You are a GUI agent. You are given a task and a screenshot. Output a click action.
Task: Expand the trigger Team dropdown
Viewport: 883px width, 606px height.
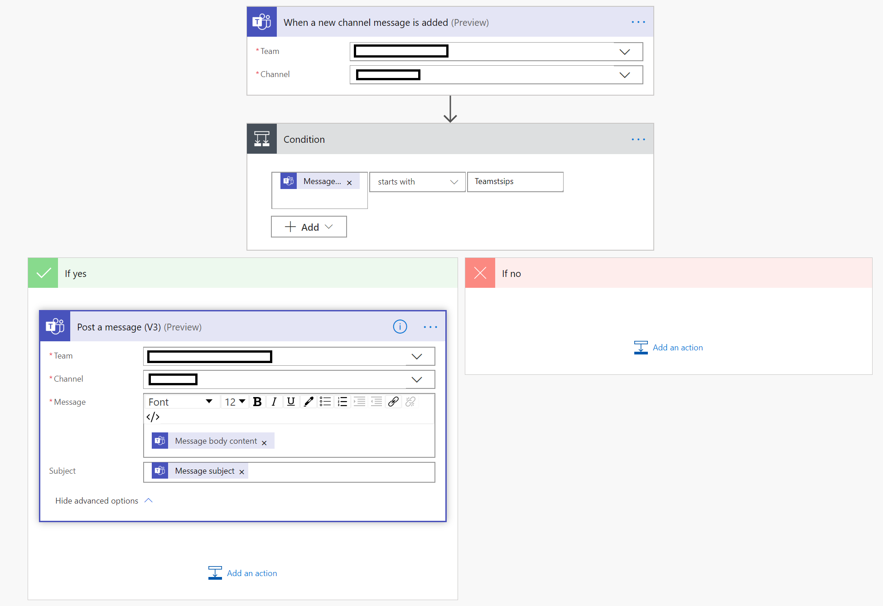point(624,52)
